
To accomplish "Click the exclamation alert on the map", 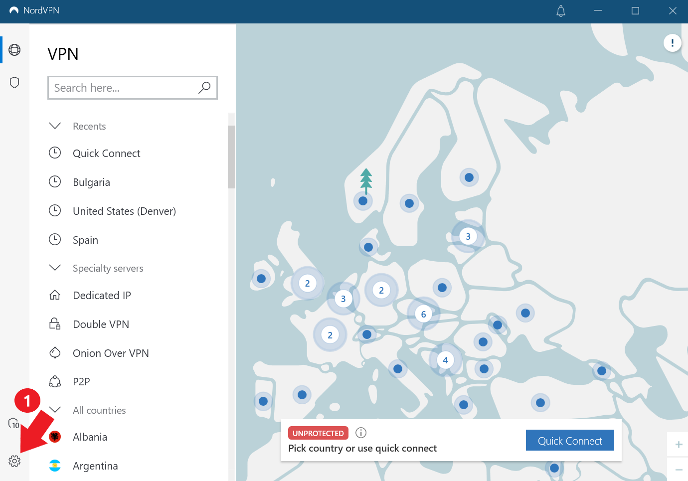I will pos(672,43).
